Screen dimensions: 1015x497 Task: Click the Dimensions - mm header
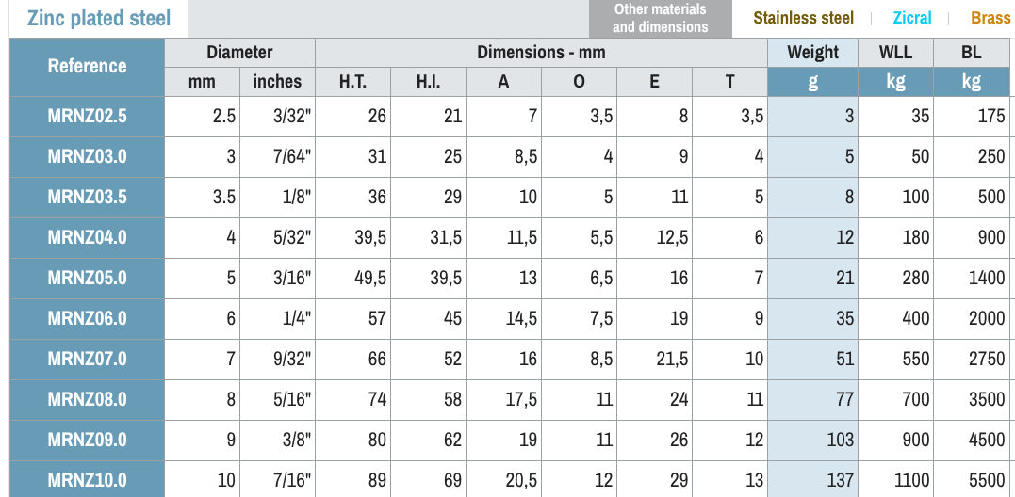tap(541, 52)
